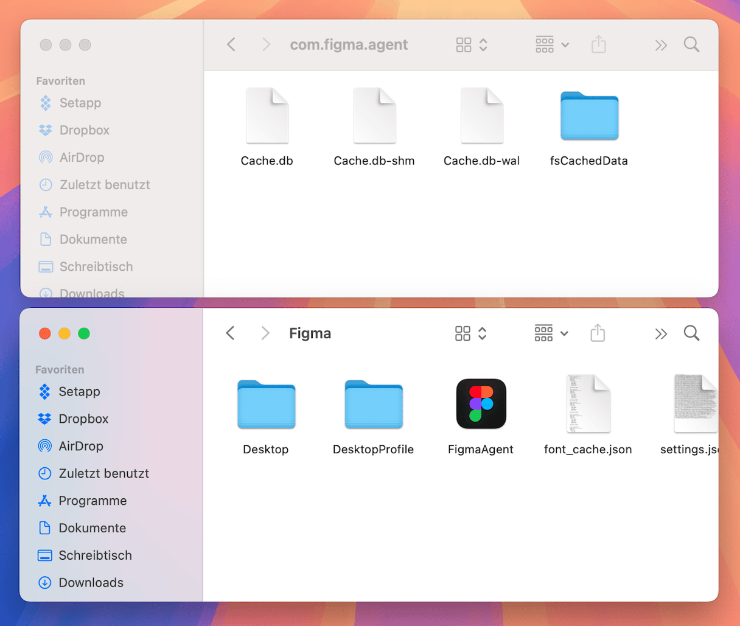Open Downloads in the lower sidebar
Viewport: 740px width, 626px height.
pos(91,582)
